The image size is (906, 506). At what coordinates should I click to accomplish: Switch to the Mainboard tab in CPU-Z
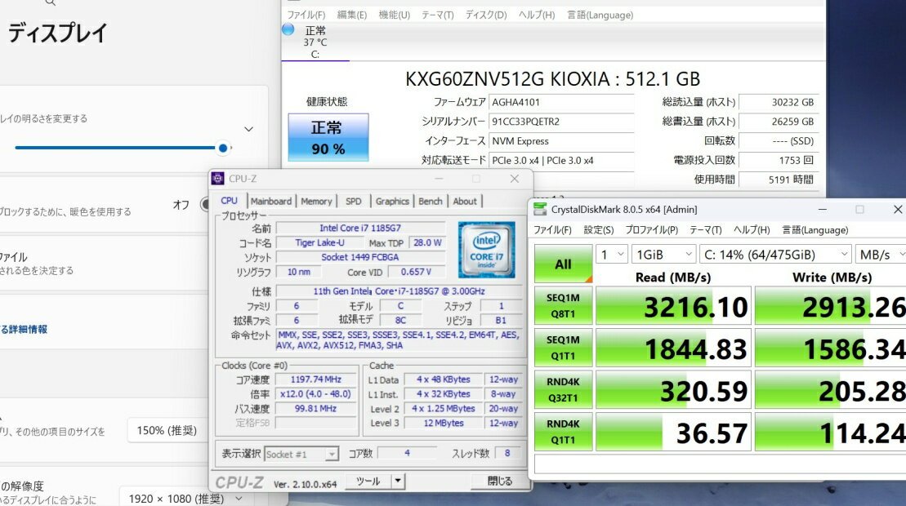click(270, 201)
